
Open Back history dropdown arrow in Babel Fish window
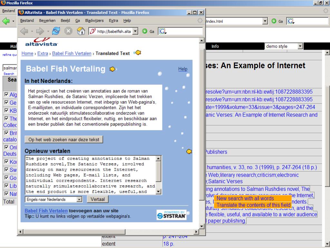coord(32,31)
